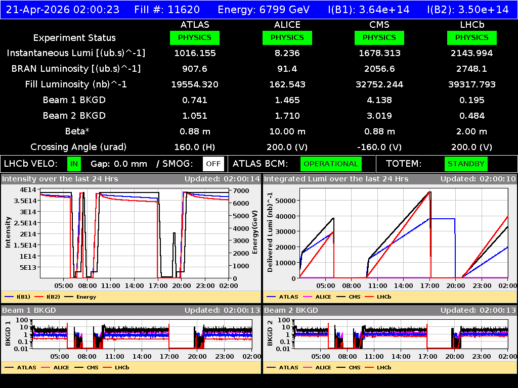Select CMS Beam 1 BKGD value 4.138
Viewport: 518px width, 388px height.
point(379,100)
